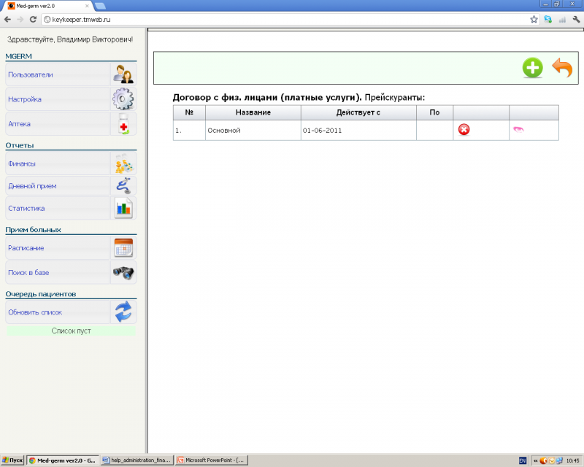The image size is (584, 467).
Task: Click the Статистика chart icon
Action: (123, 209)
